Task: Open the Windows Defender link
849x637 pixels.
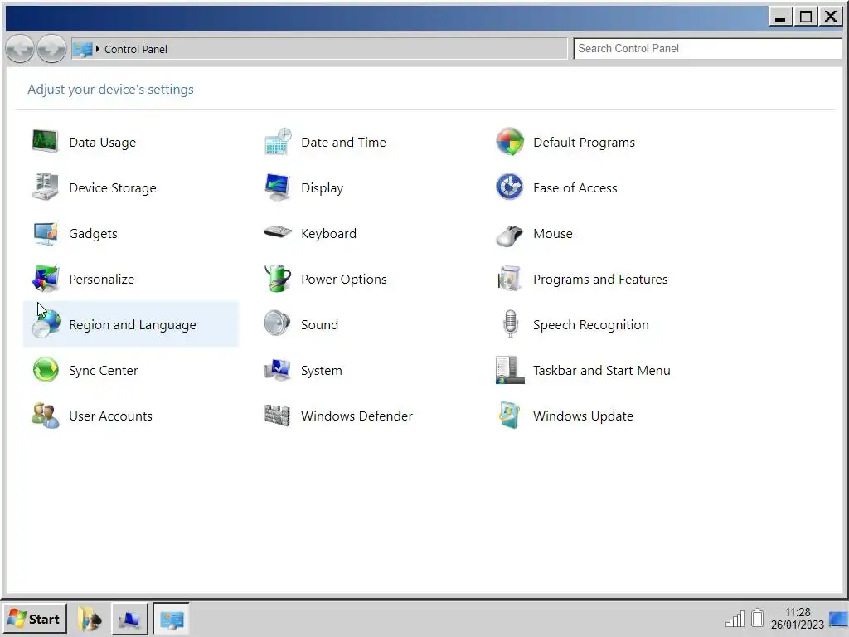Action: 357,416
